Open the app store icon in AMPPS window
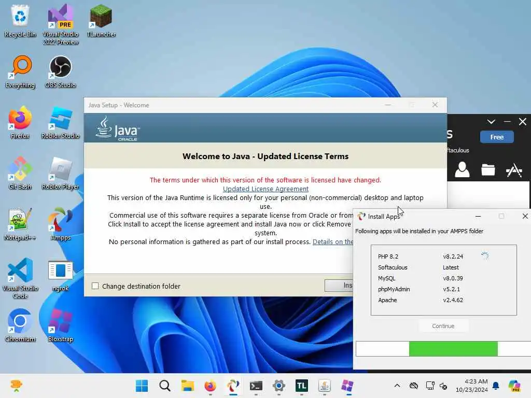The image size is (531, 398). [514, 170]
